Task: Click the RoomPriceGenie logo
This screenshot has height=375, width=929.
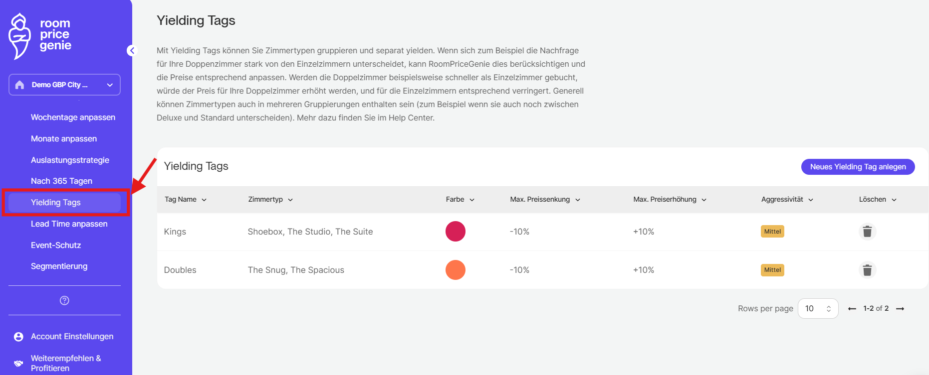Action: click(40, 36)
